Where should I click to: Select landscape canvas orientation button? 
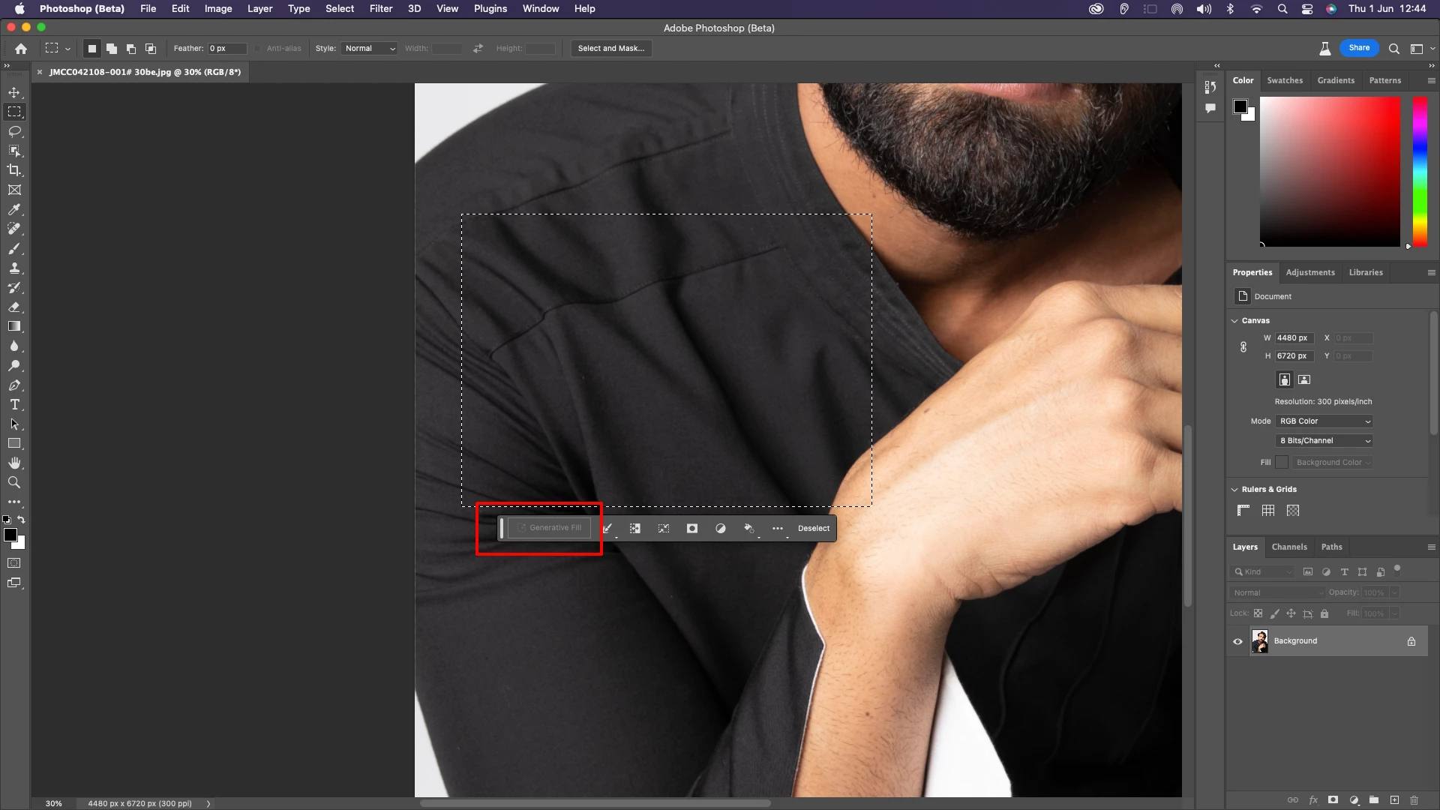click(1304, 379)
